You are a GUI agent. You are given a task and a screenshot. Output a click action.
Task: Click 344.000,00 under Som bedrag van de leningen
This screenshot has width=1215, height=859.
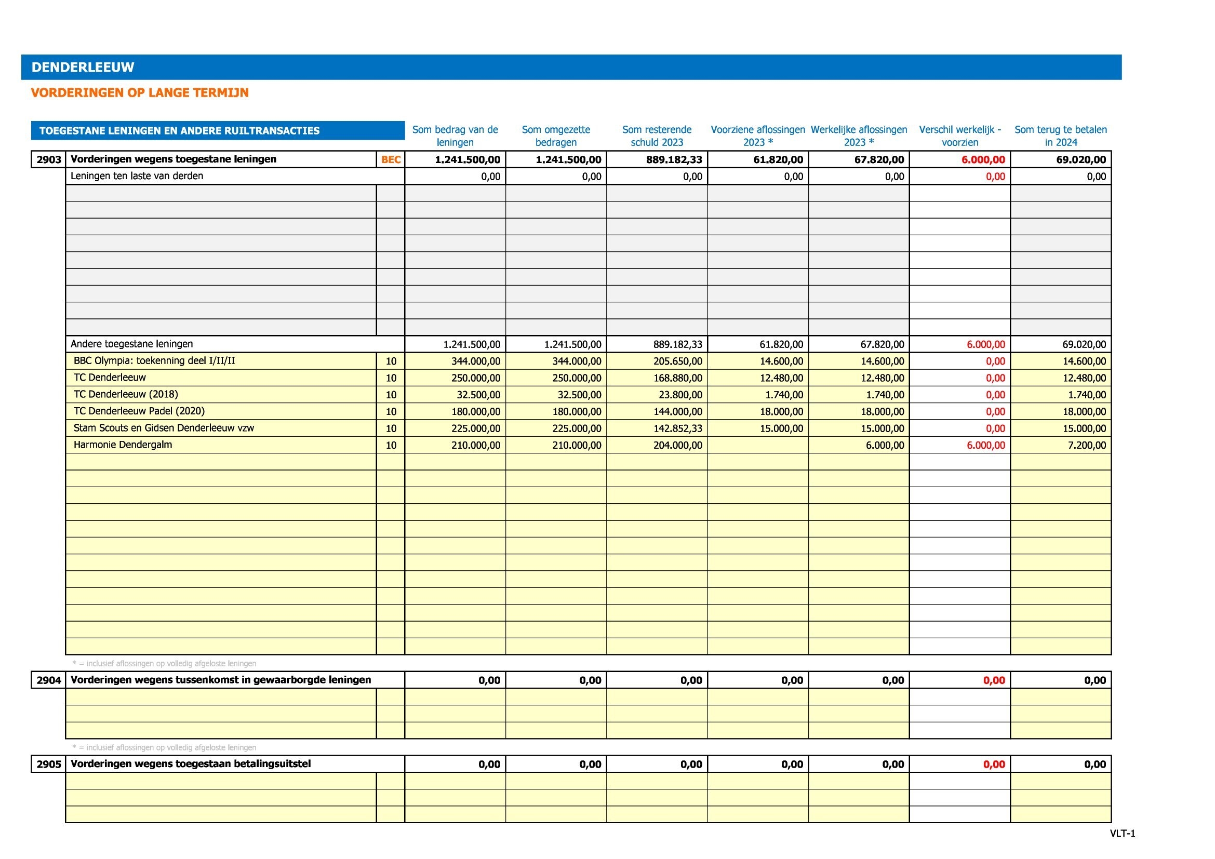click(475, 361)
